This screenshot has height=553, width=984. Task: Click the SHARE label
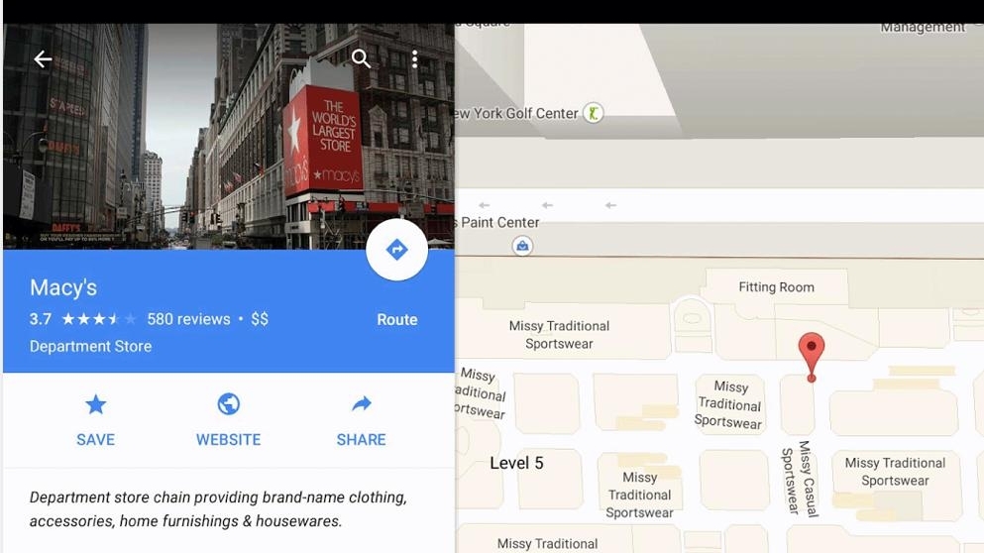(362, 439)
